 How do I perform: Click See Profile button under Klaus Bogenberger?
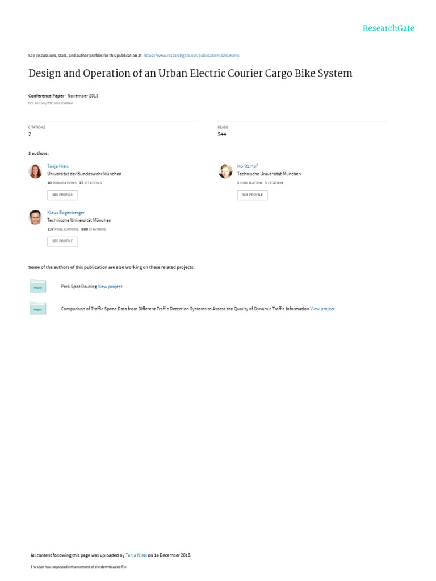[x=62, y=241]
